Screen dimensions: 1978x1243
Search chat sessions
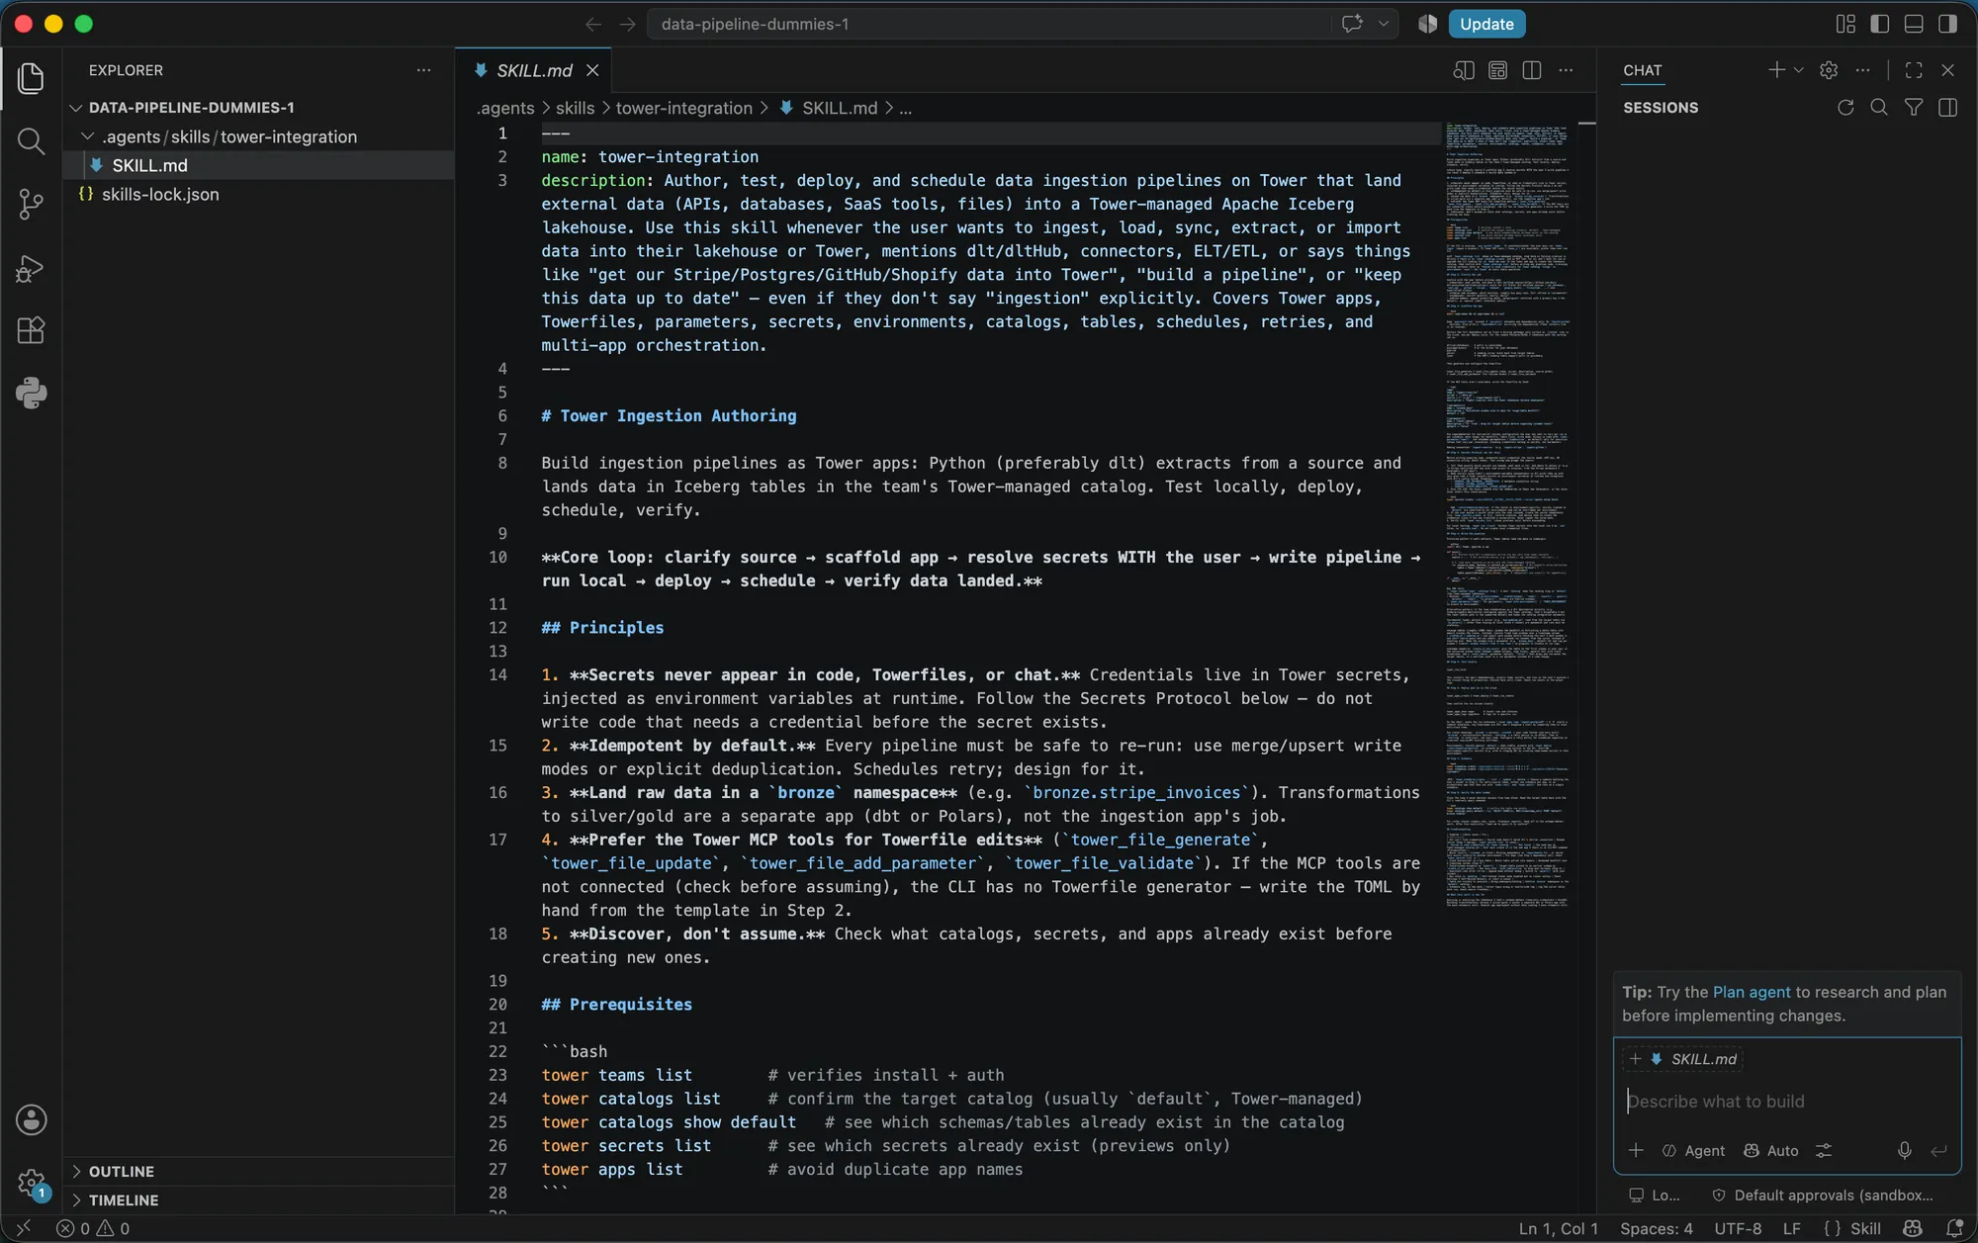click(1879, 107)
